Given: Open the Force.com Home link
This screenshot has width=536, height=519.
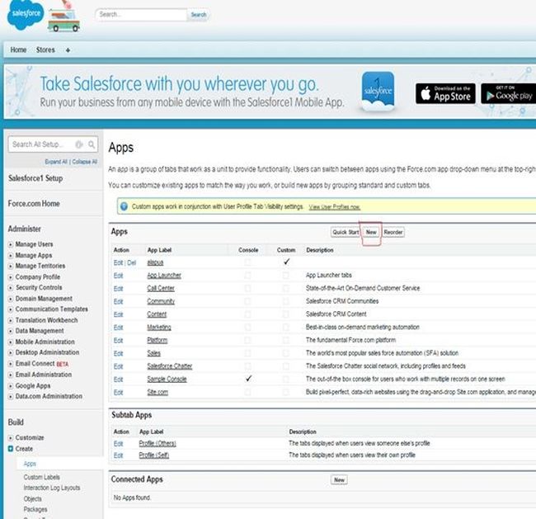Looking at the screenshot, I should [34, 204].
